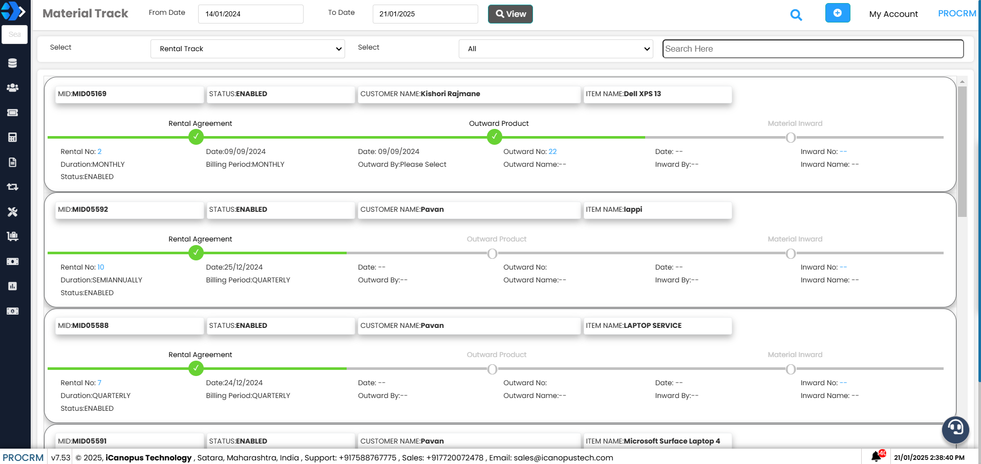Click the retweet exchange icon in sidebar
Screen dimensions: 981x464
[x=13, y=187]
